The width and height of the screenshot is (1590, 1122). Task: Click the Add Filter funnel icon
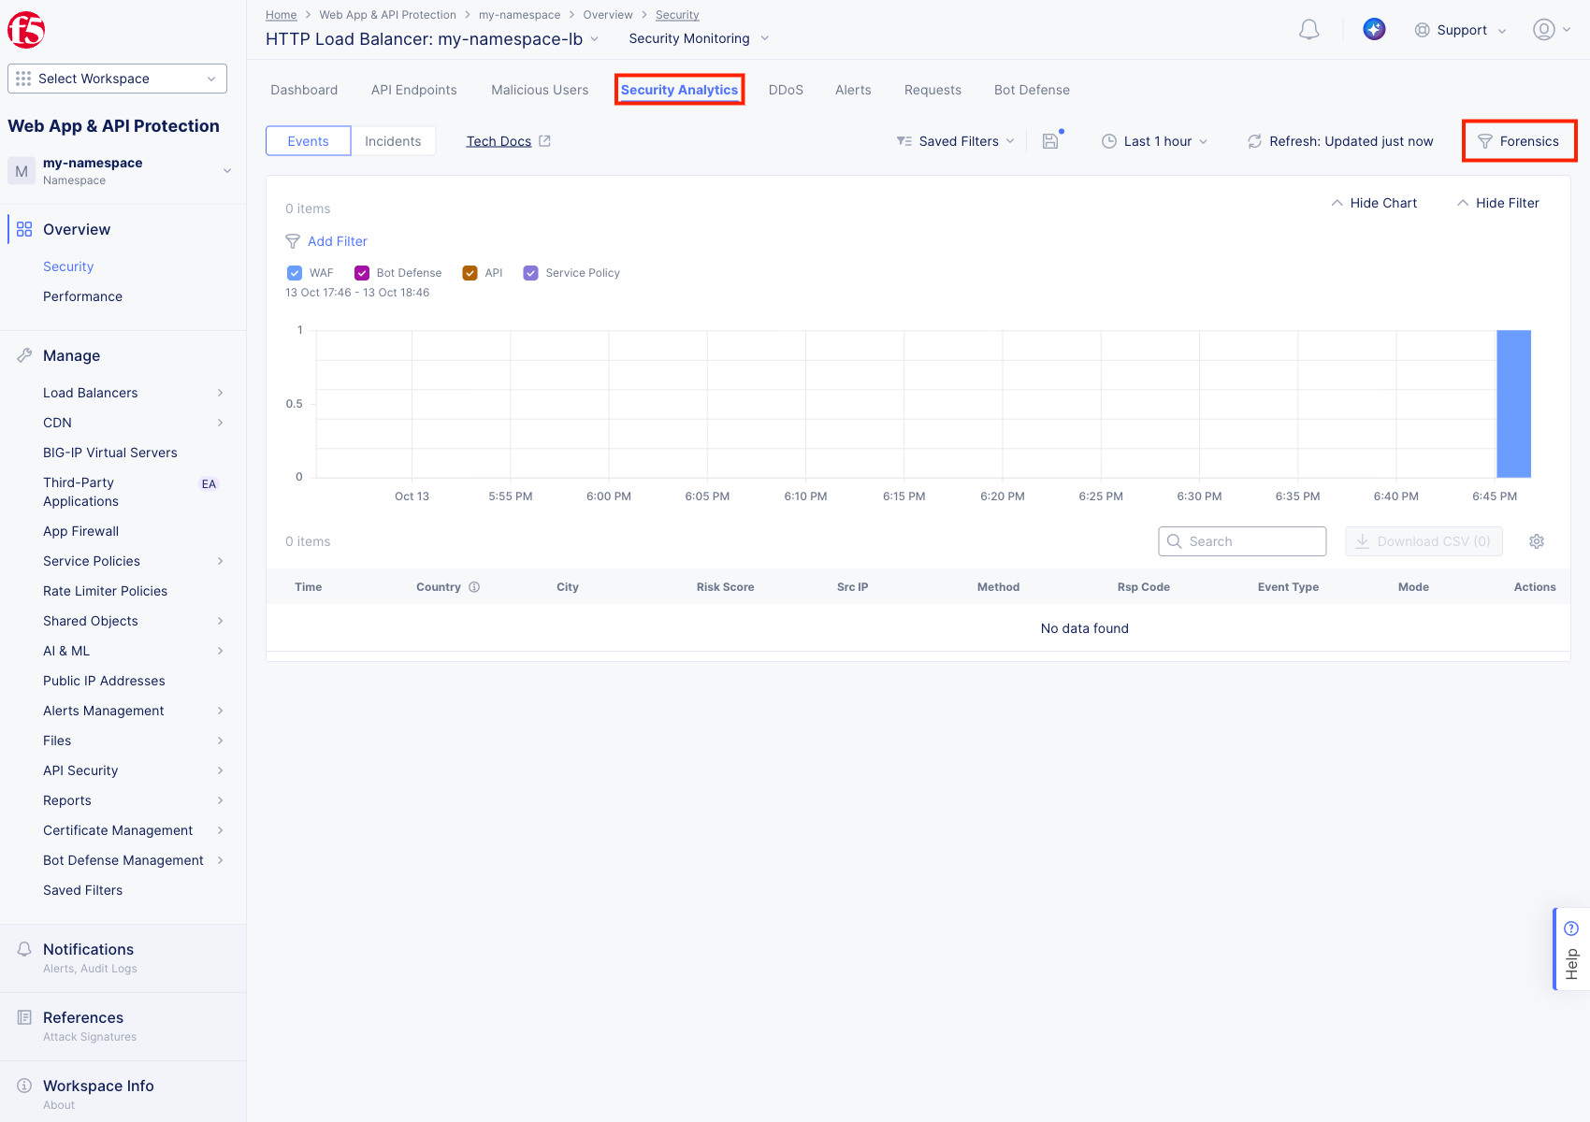(x=293, y=241)
